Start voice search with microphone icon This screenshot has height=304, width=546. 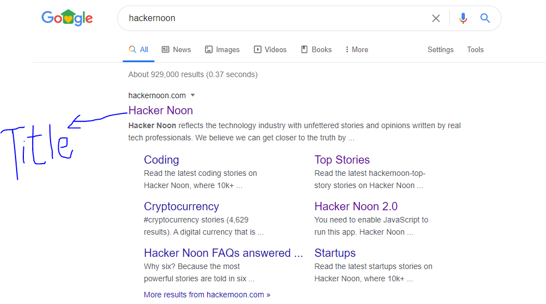(463, 18)
